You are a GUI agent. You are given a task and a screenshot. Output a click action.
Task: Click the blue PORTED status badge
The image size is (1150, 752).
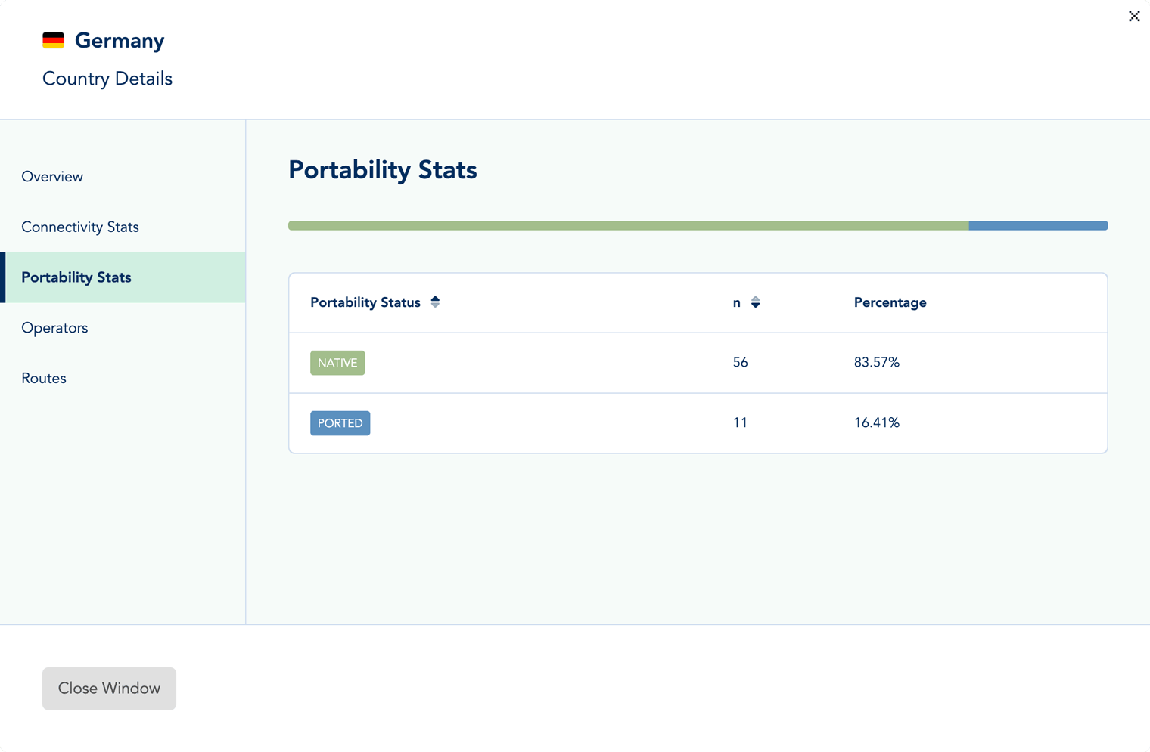click(x=340, y=423)
